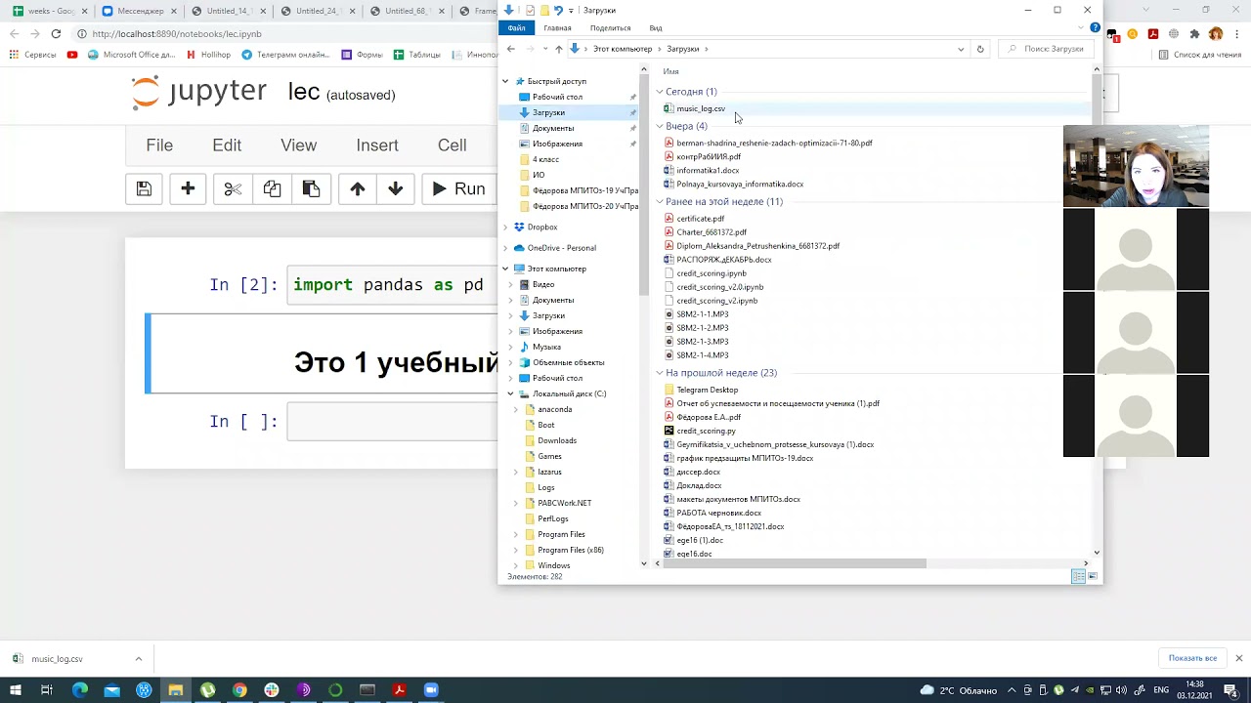Expand OneDrive - Personal node

(505, 248)
